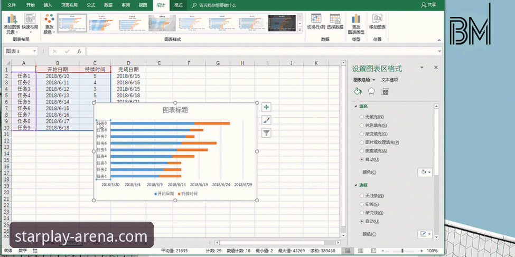Click Tell me what you want search
The image size is (515, 257).
coord(218,5)
